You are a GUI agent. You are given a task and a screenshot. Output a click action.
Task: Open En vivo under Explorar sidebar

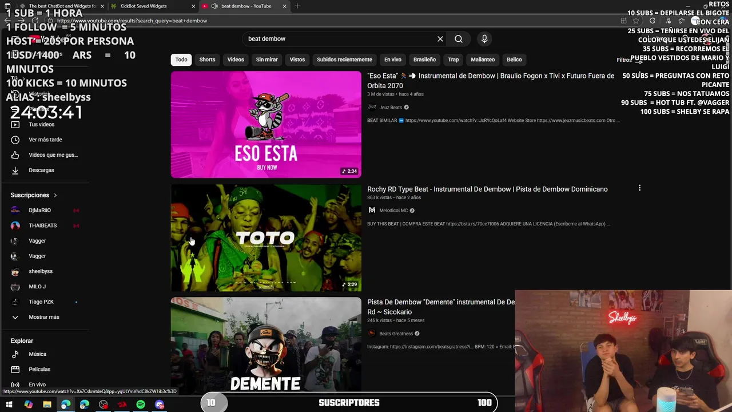[x=37, y=385]
